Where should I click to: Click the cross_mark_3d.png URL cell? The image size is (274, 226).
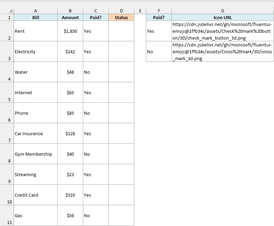pos(223,52)
